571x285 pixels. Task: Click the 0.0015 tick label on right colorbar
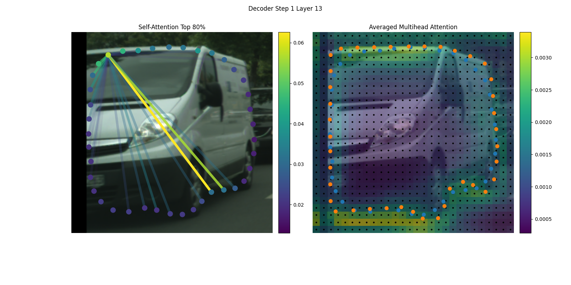click(x=543, y=155)
